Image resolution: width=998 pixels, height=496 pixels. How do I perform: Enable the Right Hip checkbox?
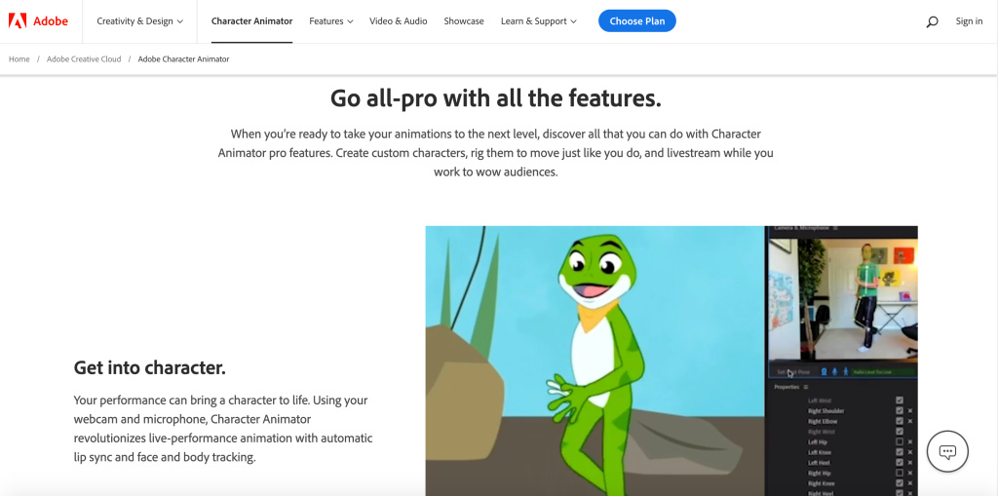[x=899, y=473]
